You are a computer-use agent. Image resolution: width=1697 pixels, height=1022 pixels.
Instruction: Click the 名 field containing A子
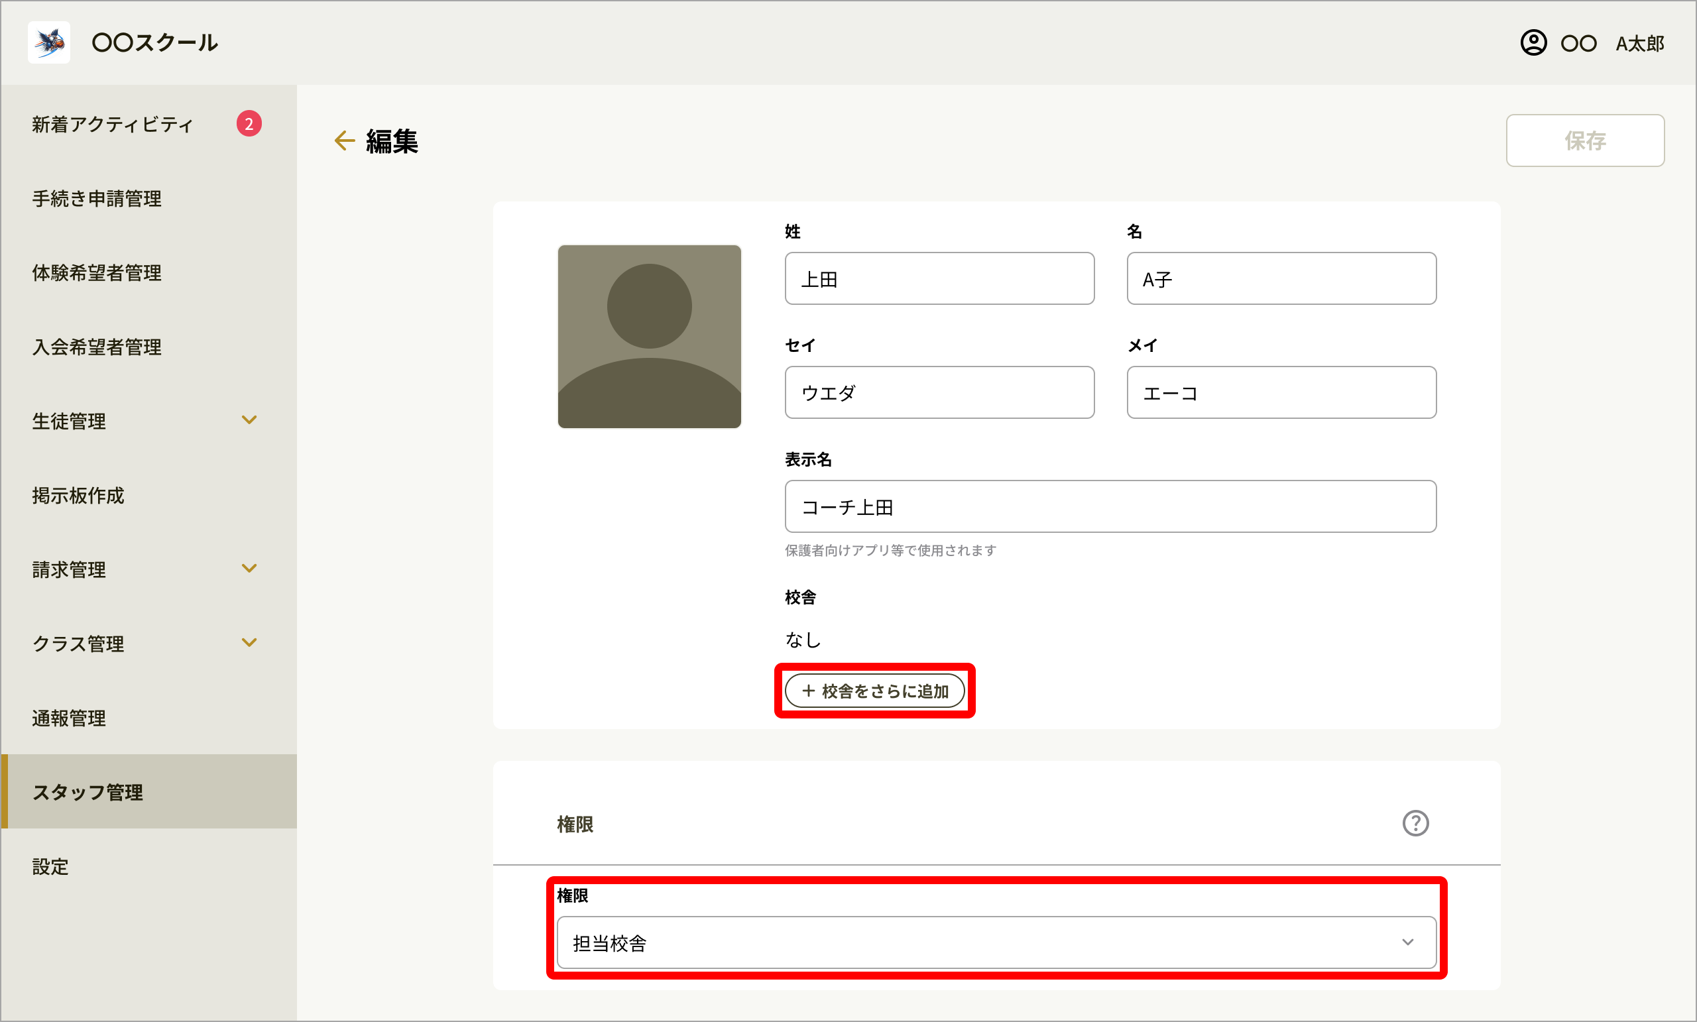click(x=1281, y=278)
